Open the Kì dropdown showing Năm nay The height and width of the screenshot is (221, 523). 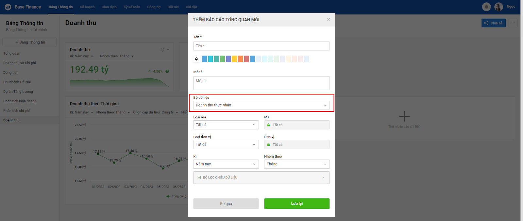(x=226, y=164)
